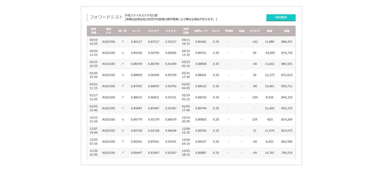383x171 pixels.
Task: Select limit value 0.86679
Action: [171, 119]
